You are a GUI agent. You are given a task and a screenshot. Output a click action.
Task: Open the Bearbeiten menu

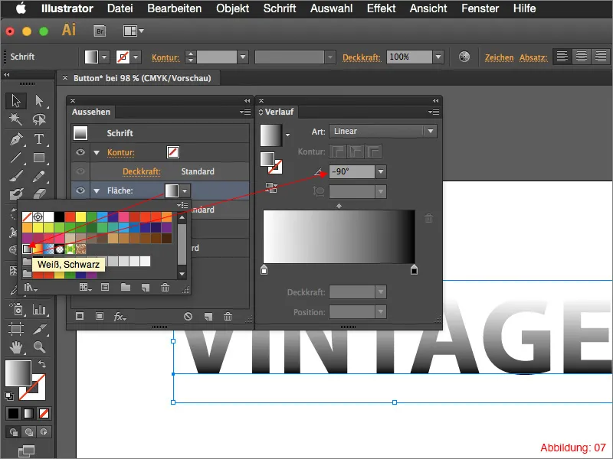[x=175, y=8]
